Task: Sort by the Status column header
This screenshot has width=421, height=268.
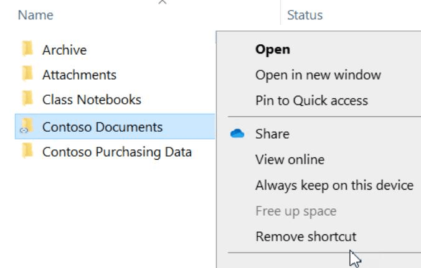Action: (x=305, y=15)
